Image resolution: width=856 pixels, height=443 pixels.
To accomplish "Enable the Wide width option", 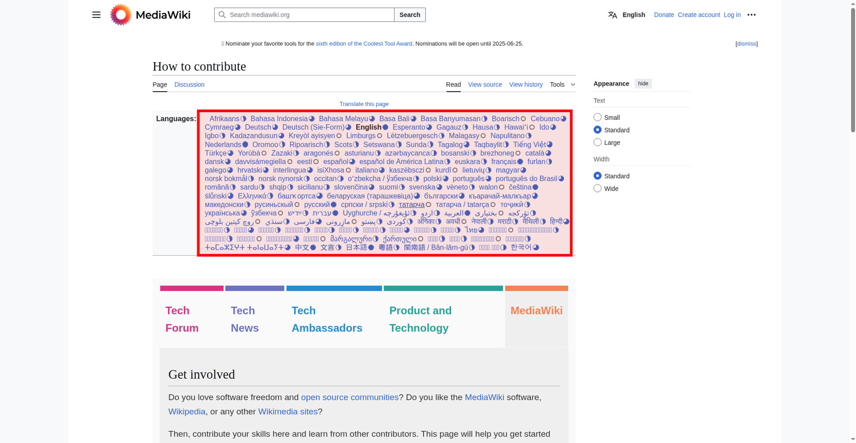I will 597,188.
